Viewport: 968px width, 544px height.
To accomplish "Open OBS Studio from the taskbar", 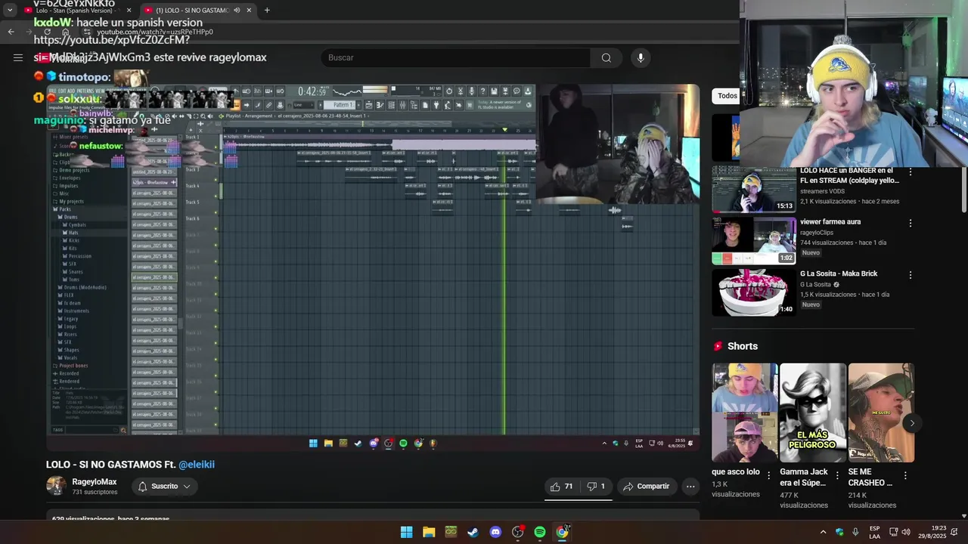I will click(518, 532).
